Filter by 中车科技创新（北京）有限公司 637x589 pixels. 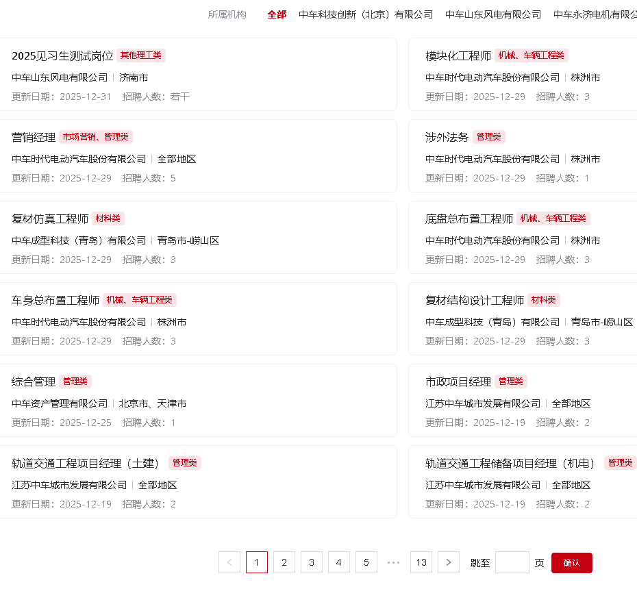366,14
